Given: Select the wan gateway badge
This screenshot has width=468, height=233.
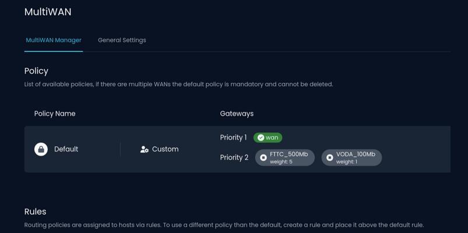Looking at the screenshot, I should click(x=268, y=137).
